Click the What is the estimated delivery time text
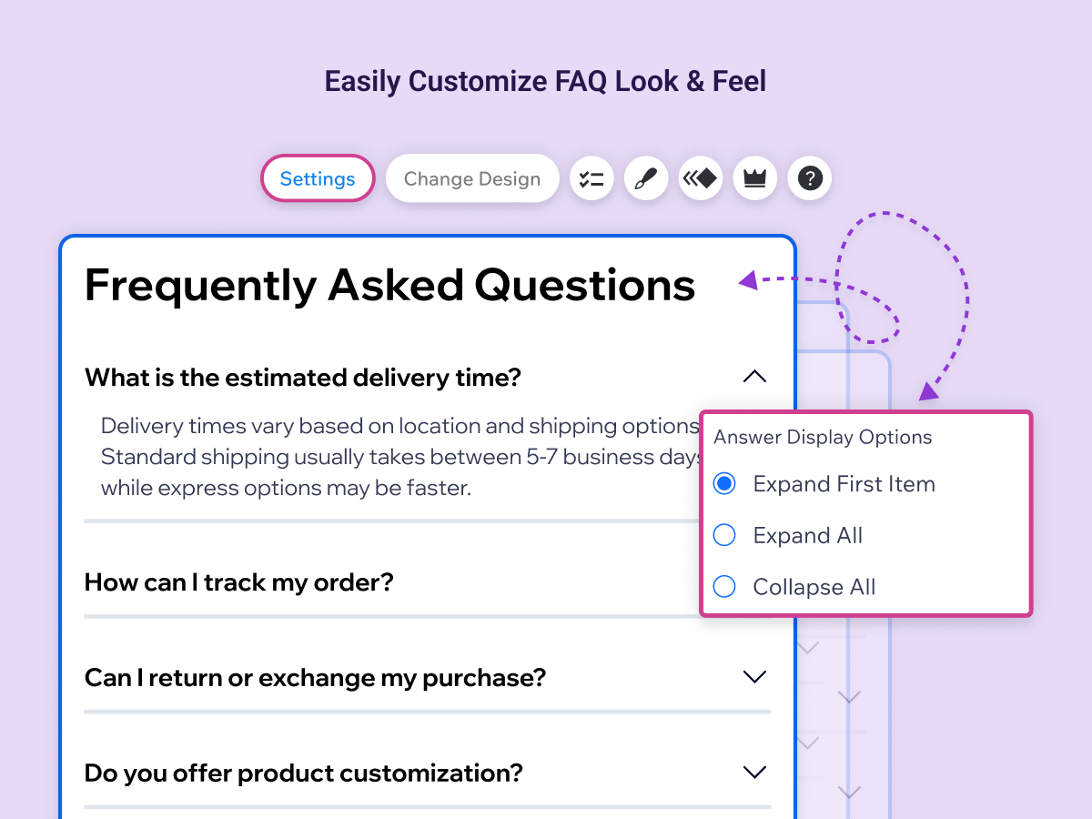 303,378
